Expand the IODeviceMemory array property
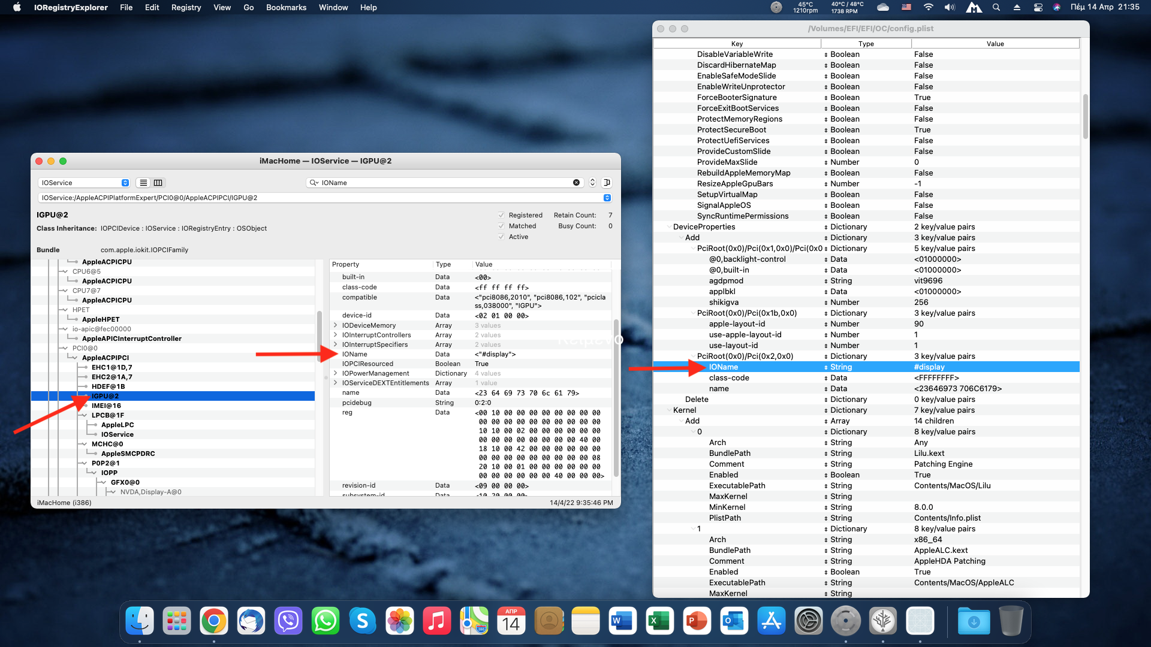 click(x=335, y=325)
